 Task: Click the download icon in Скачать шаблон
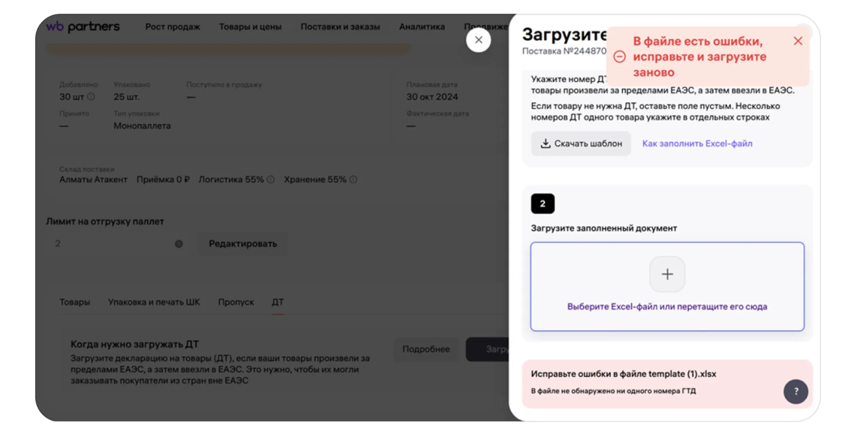[x=545, y=143]
